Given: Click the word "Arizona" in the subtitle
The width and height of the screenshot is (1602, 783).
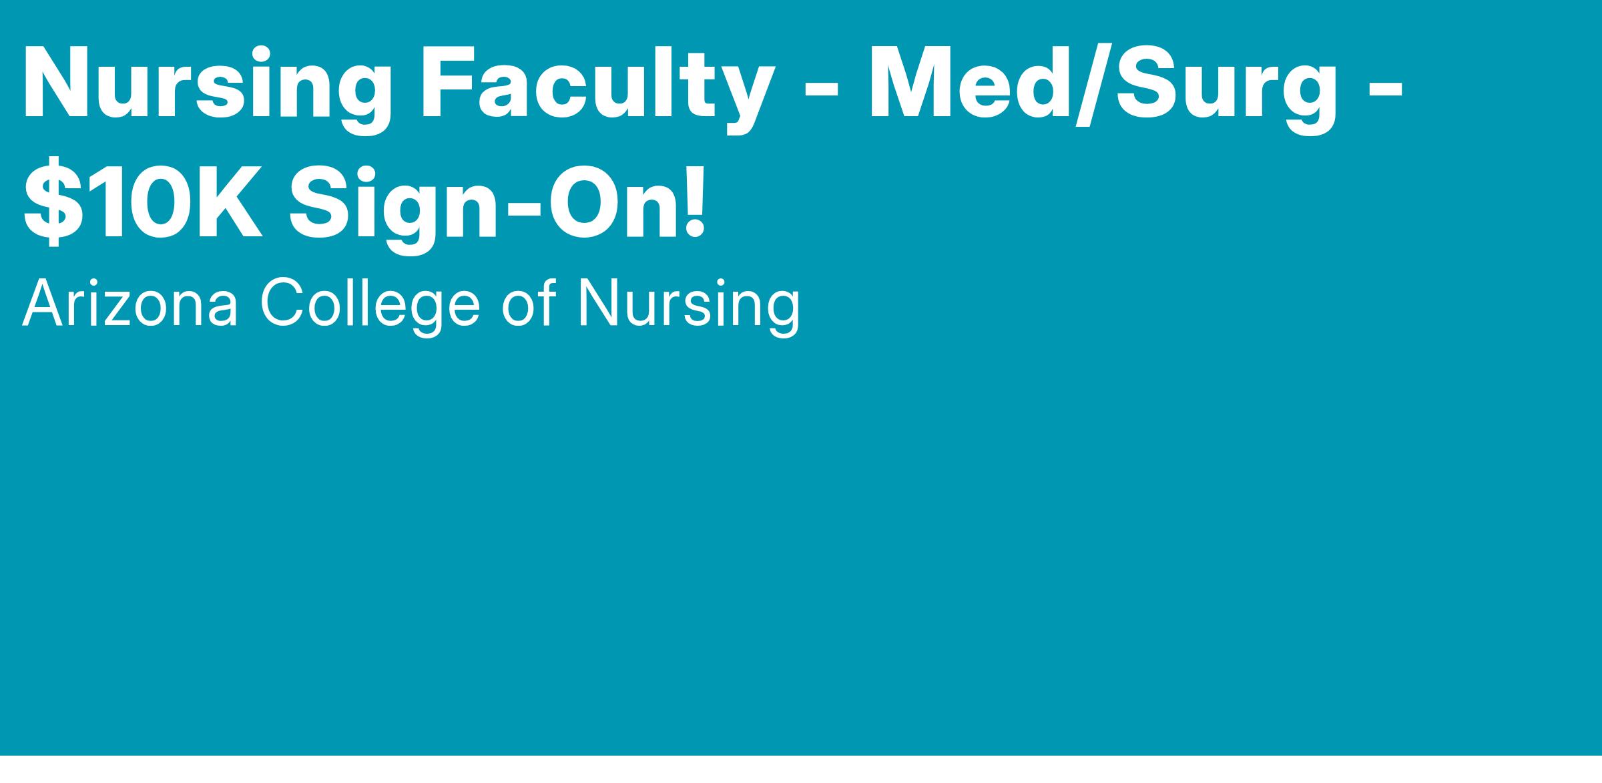Looking at the screenshot, I should click(130, 305).
